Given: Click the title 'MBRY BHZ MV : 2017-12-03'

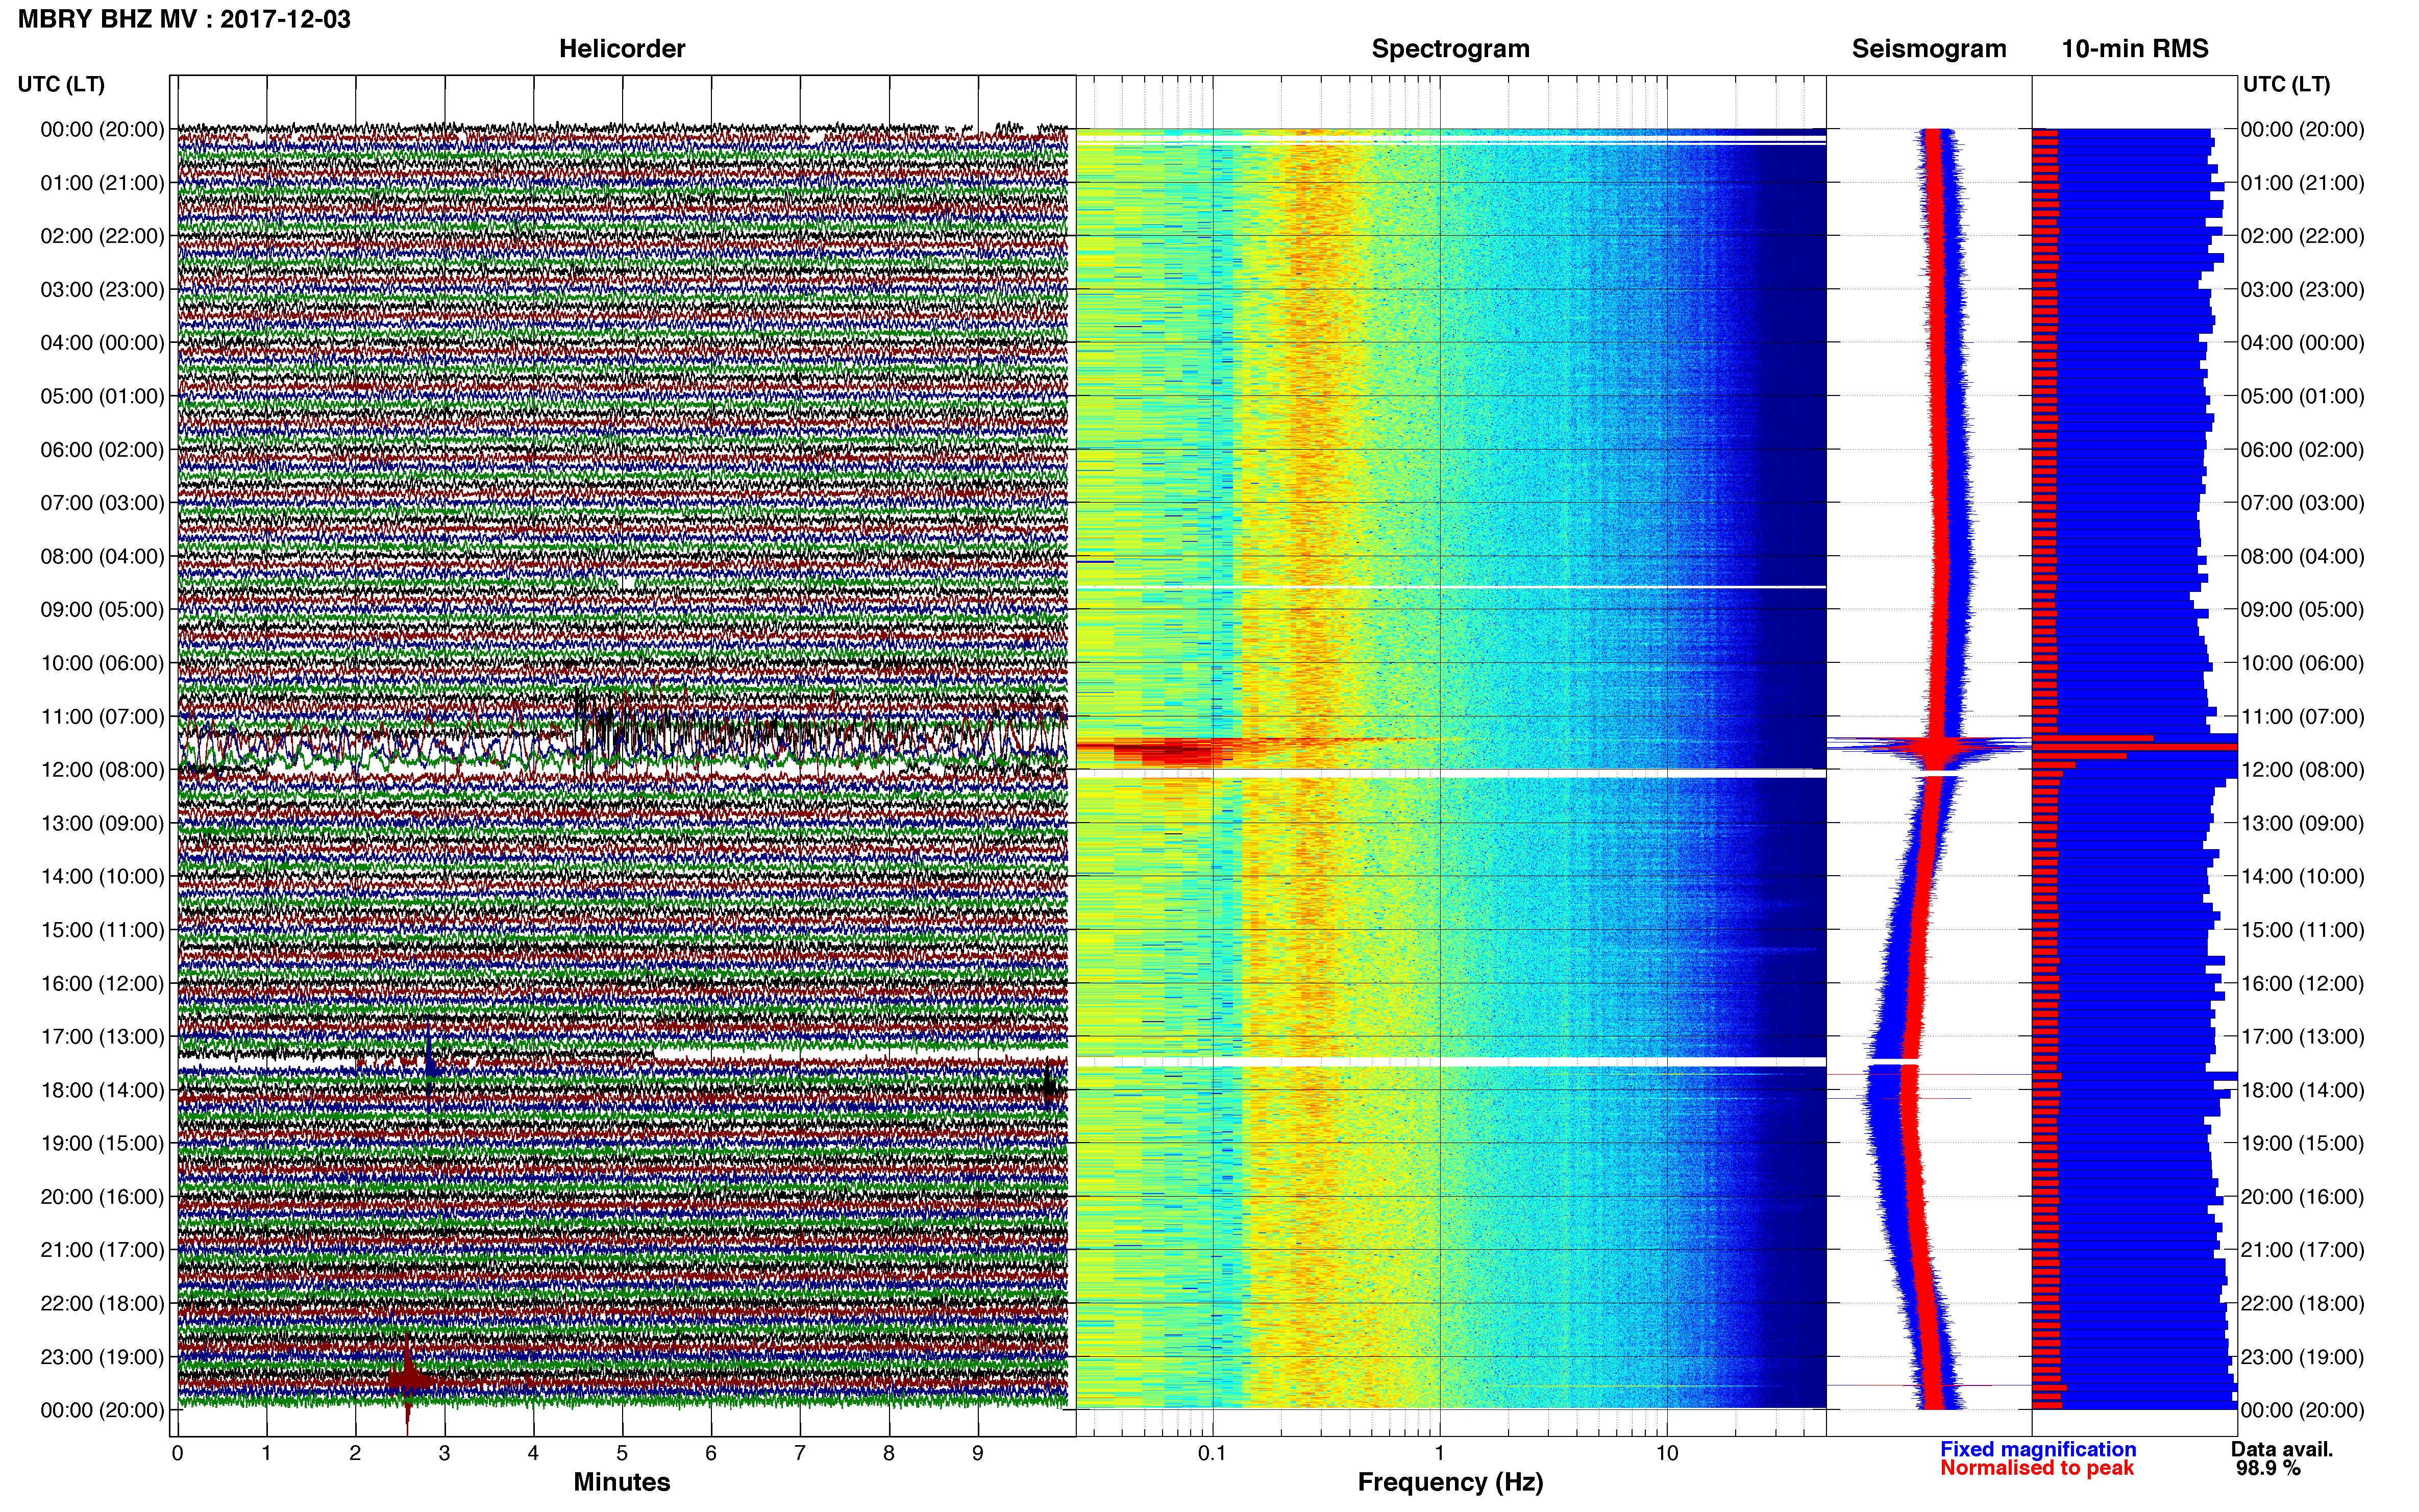Looking at the screenshot, I should (x=184, y=19).
